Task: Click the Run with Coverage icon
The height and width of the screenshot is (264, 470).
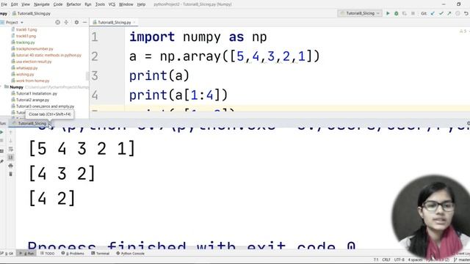Action: (405, 13)
